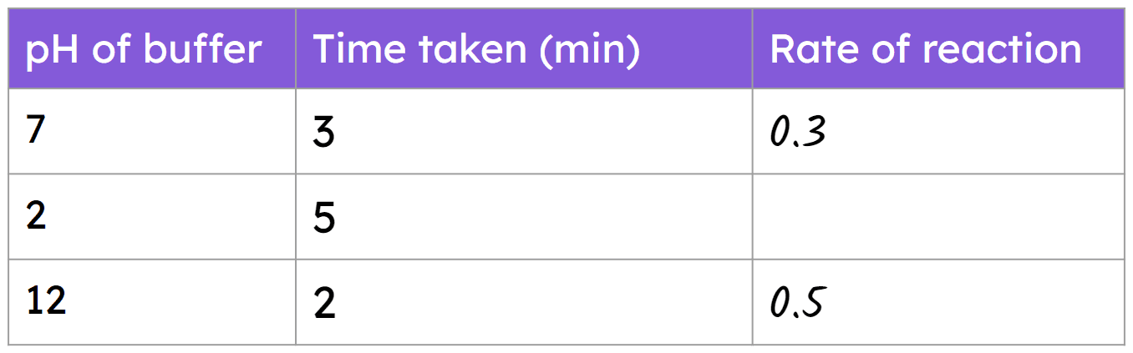Select the cell showing pH 12
This screenshot has height=353, width=1133.
(46, 301)
